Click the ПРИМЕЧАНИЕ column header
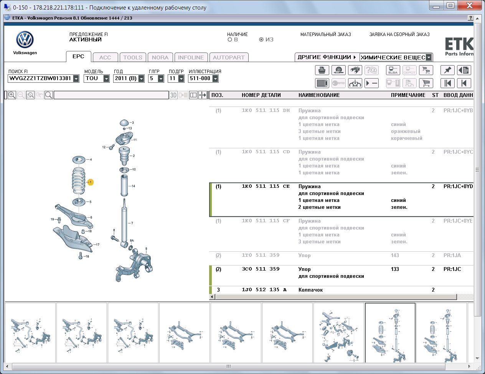485x374 pixels. point(408,95)
